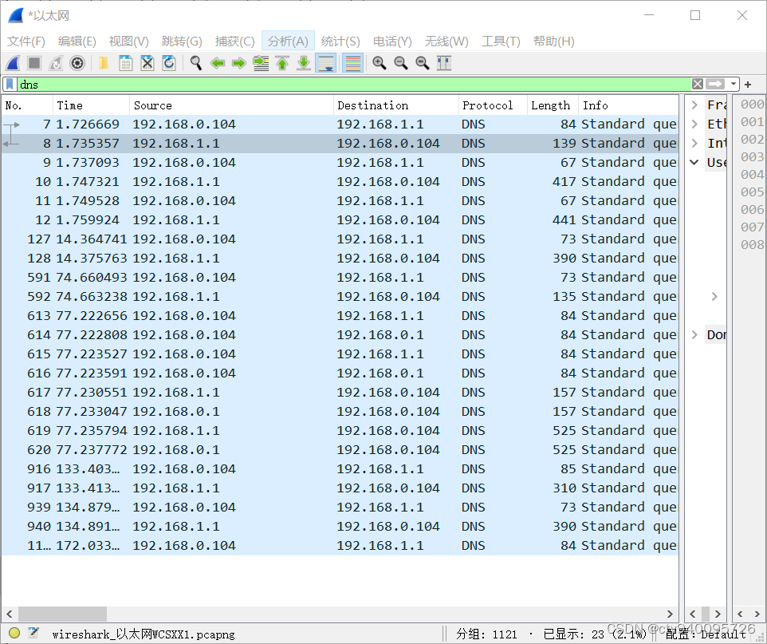Toggle packet list colorization
Image resolution: width=767 pixels, height=644 pixels.
pos(352,63)
